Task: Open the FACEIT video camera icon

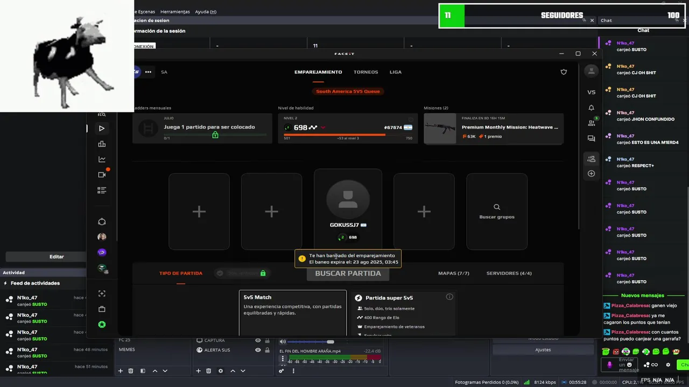Action: (x=102, y=175)
